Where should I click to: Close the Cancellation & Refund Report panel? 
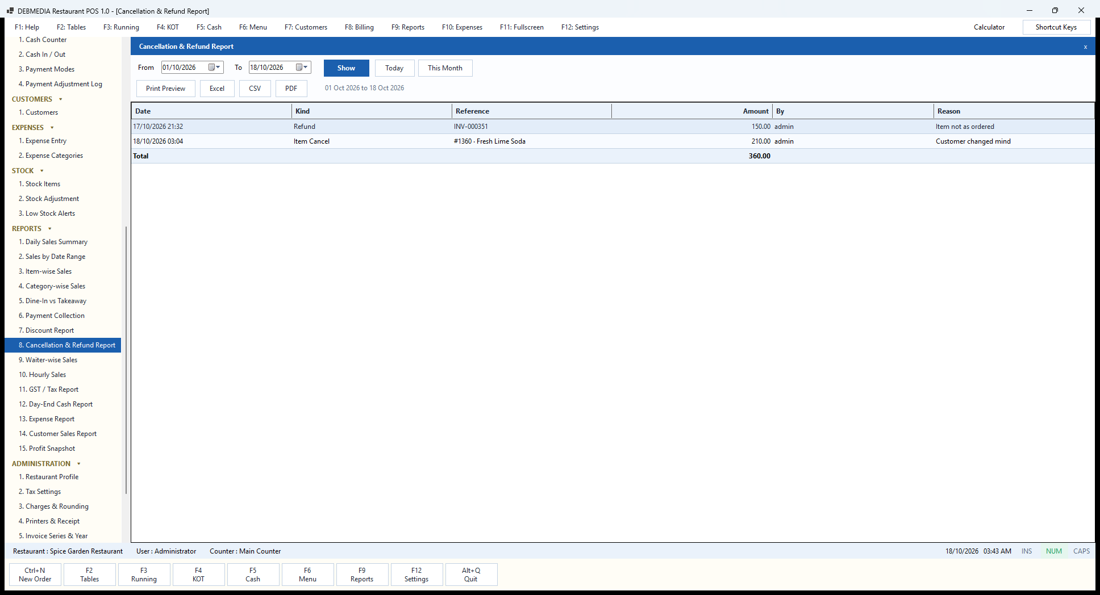(1085, 47)
